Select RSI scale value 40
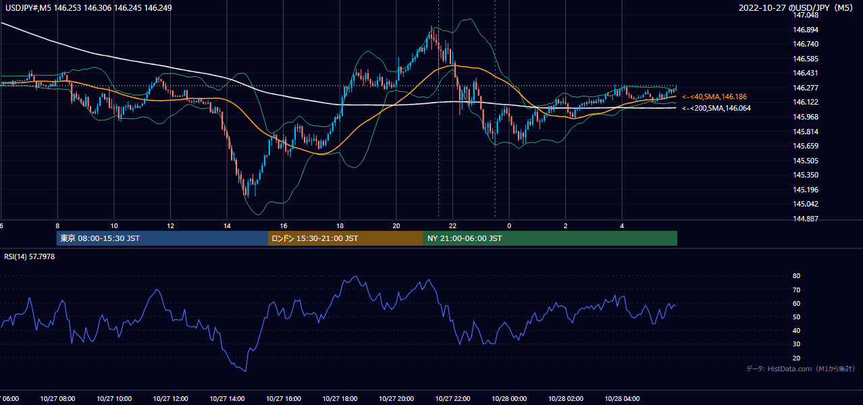Viewport: 863px width, 405px height. click(x=796, y=330)
